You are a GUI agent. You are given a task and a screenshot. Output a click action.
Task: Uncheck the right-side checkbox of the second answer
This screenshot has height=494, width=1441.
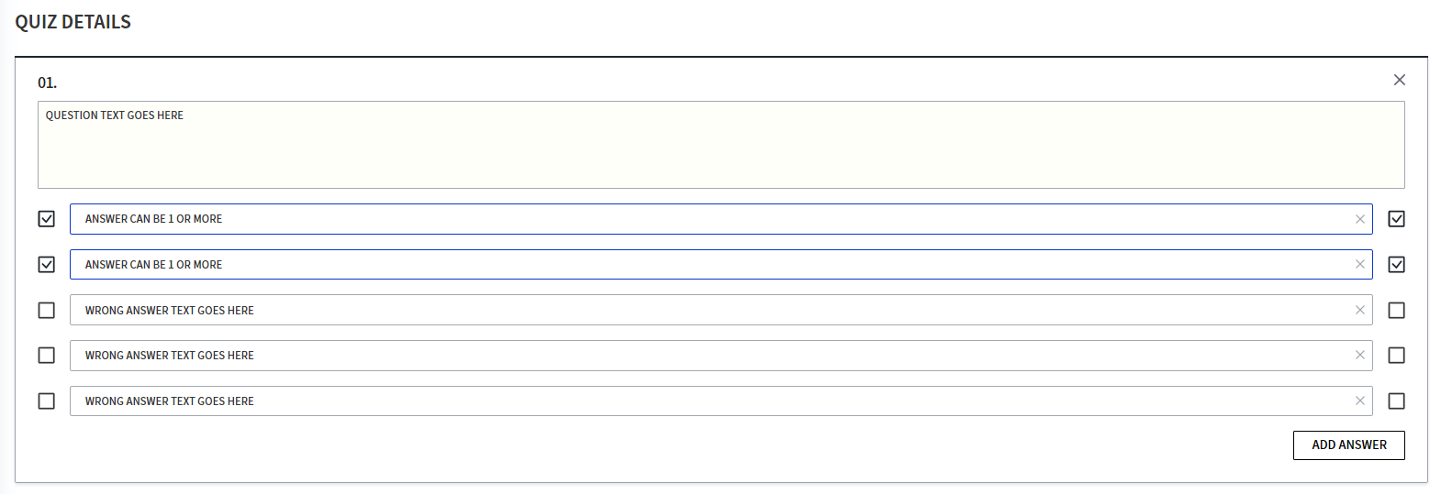[1396, 264]
